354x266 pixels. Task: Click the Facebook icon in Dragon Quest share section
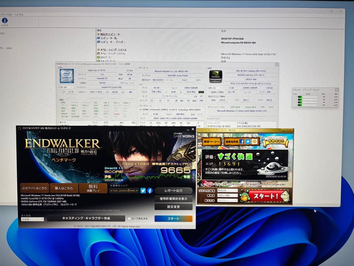click(x=242, y=142)
